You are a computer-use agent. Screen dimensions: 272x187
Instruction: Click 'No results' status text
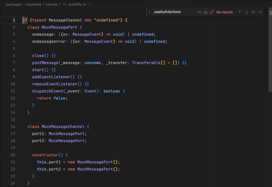[225, 12]
